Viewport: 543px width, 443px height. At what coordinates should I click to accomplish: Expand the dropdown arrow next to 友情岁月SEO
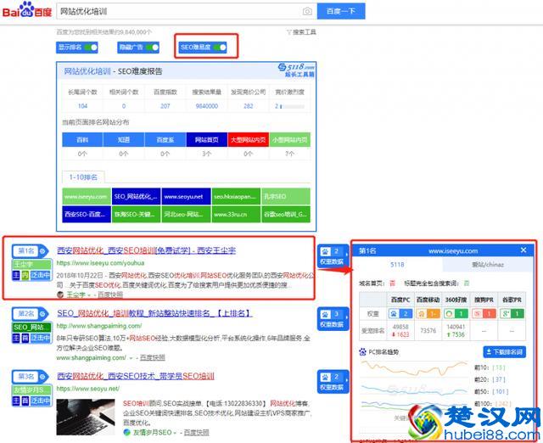(x=176, y=433)
